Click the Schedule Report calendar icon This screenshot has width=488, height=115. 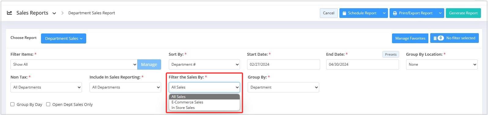coord(344,13)
